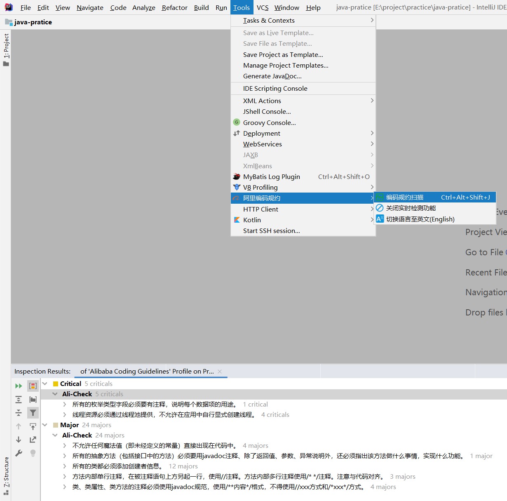This screenshot has width=507, height=501.
Task: Close the Inspection Results tab
Action: (x=220, y=372)
